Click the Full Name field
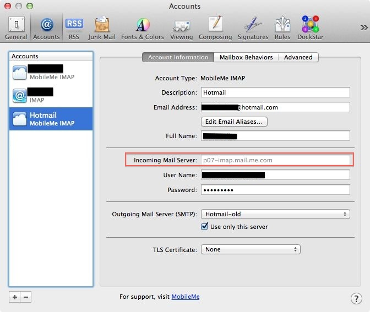This screenshot has width=370, height=312. click(275, 136)
